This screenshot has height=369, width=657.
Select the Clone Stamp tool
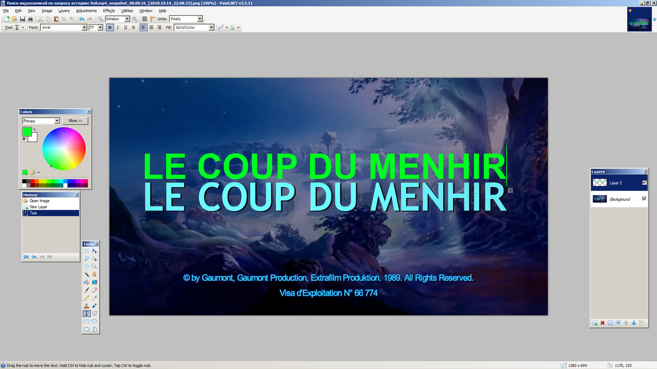[x=86, y=305]
